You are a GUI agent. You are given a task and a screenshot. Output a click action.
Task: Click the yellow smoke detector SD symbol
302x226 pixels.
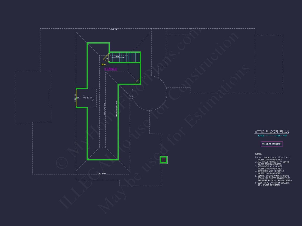[x=103, y=64]
